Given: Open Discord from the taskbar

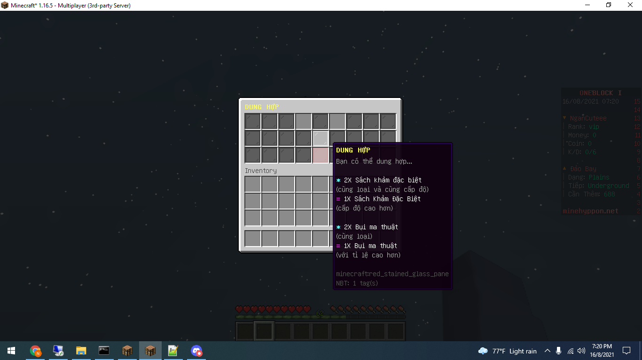Looking at the screenshot, I should (196, 351).
